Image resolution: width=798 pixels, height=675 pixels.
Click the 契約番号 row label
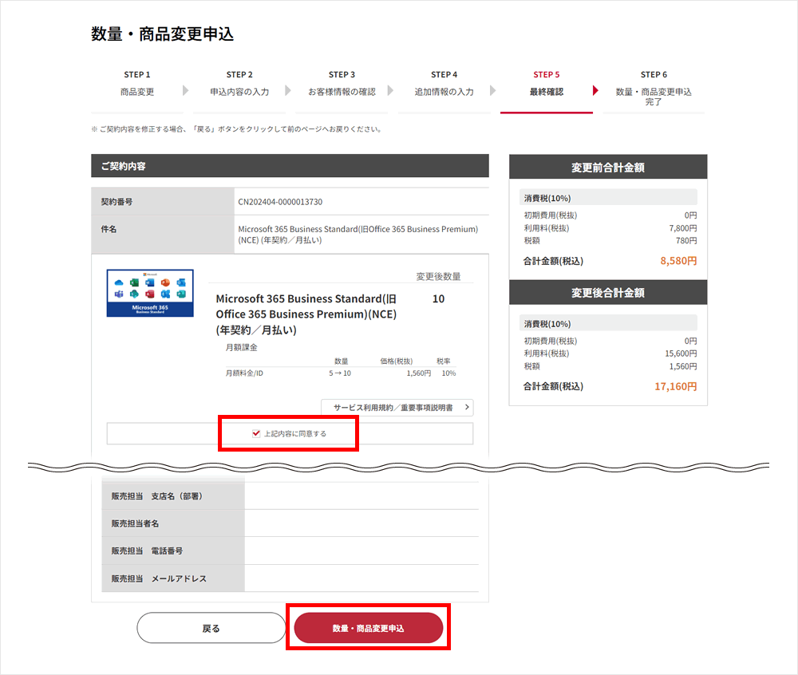tap(117, 202)
